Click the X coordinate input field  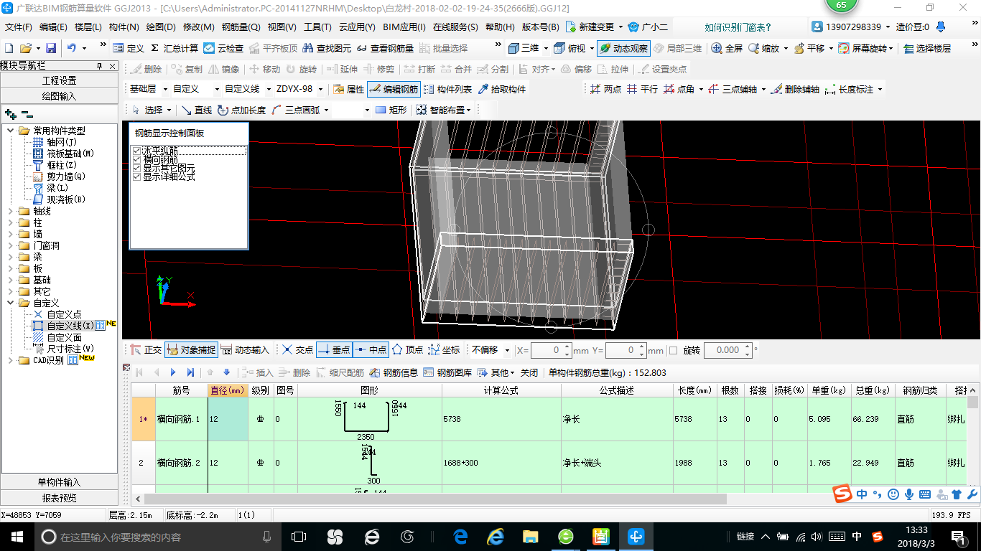click(x=550, y=350)
